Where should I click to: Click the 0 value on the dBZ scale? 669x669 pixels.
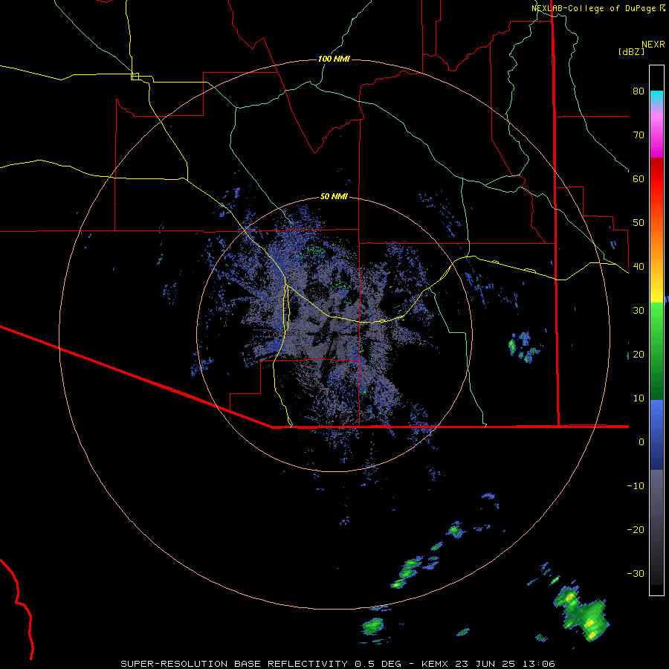pyautogui.click(x=641, y=442)
